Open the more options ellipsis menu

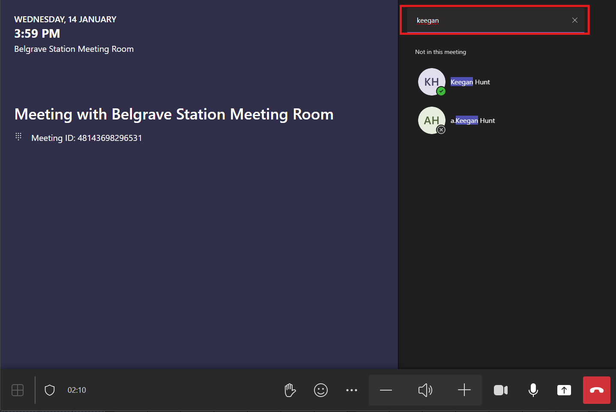pos(352,390)
